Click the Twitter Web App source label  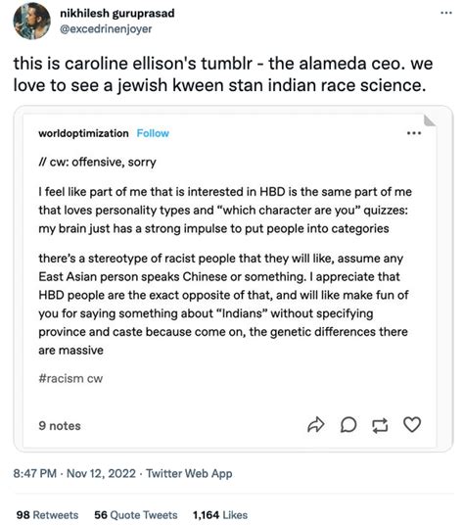click(189, 473)
